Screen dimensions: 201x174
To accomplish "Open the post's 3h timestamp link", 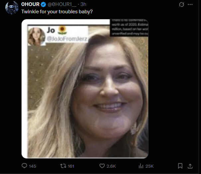I will tap(83, 4).
